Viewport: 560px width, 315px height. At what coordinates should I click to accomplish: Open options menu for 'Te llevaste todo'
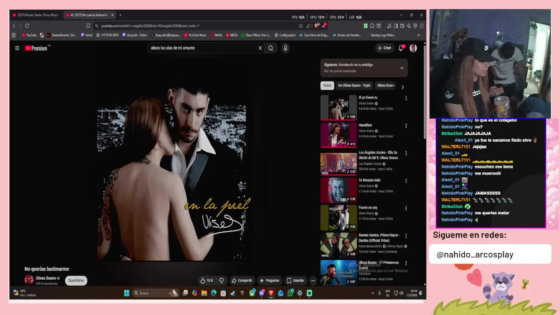click(406, 181)
